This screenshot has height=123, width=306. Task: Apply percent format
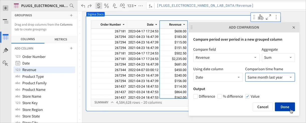click(106, 6)
